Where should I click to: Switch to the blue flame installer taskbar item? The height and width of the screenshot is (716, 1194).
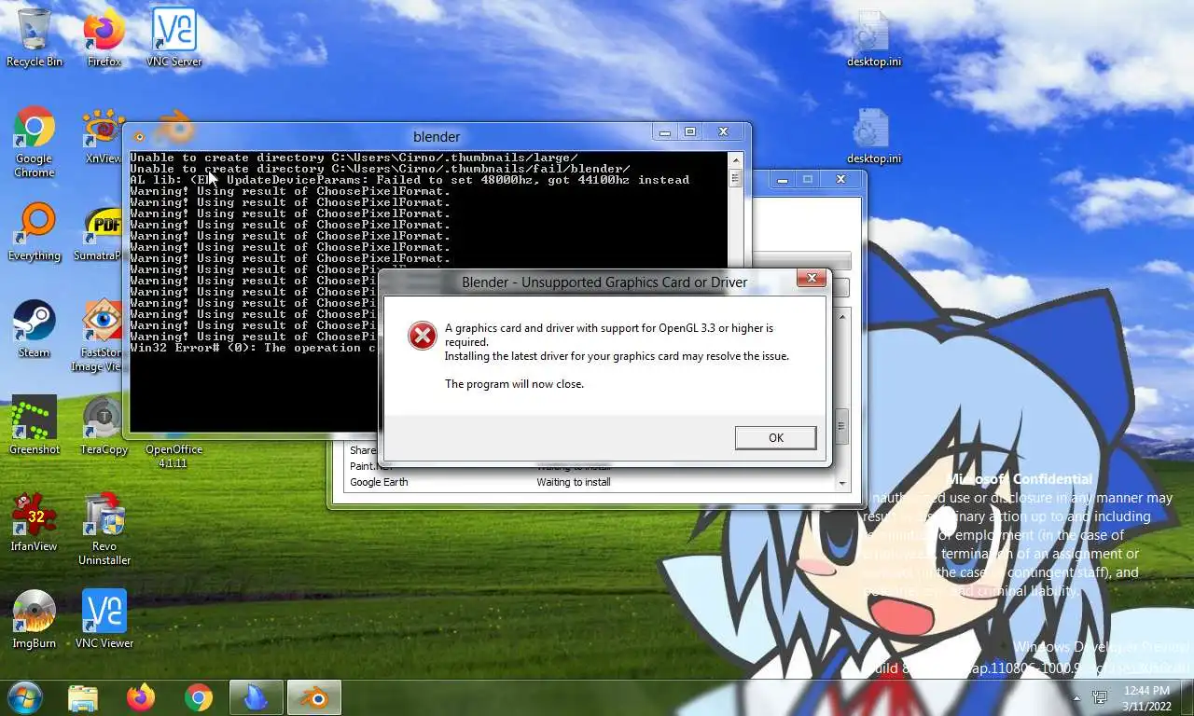point(256,697)
